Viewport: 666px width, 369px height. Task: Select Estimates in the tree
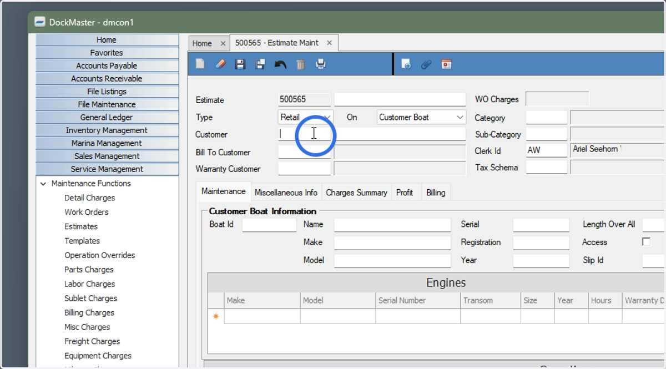pos(81,226)
